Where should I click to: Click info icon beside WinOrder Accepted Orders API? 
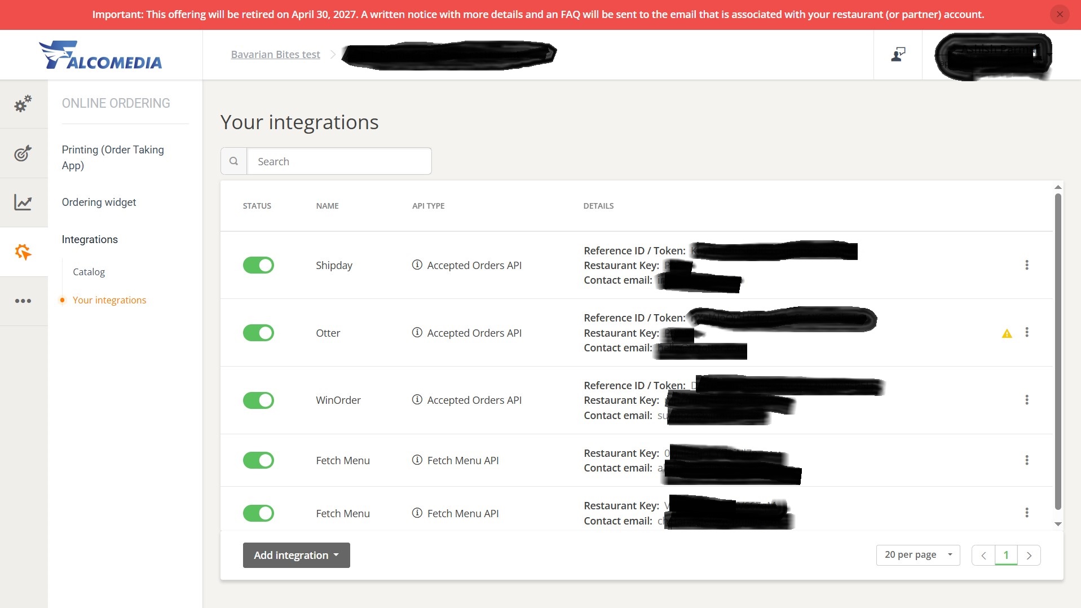[417, 399]
